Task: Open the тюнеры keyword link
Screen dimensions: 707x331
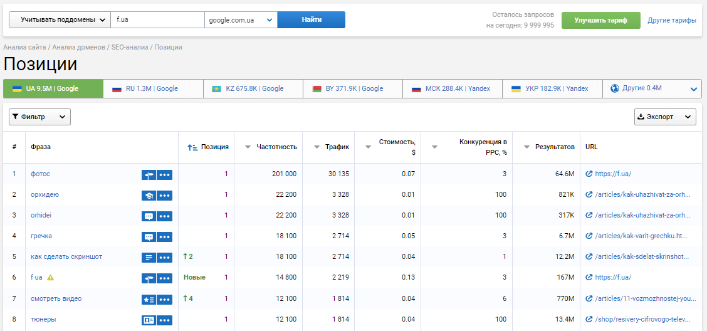Action: point(43,319)
